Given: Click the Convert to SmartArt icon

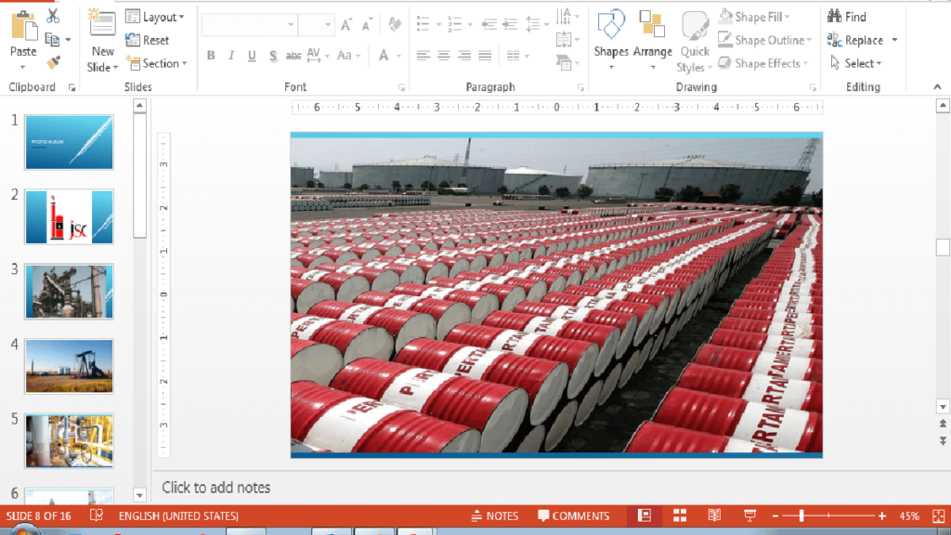Looking at the screenshot, I should coord(564,62).
